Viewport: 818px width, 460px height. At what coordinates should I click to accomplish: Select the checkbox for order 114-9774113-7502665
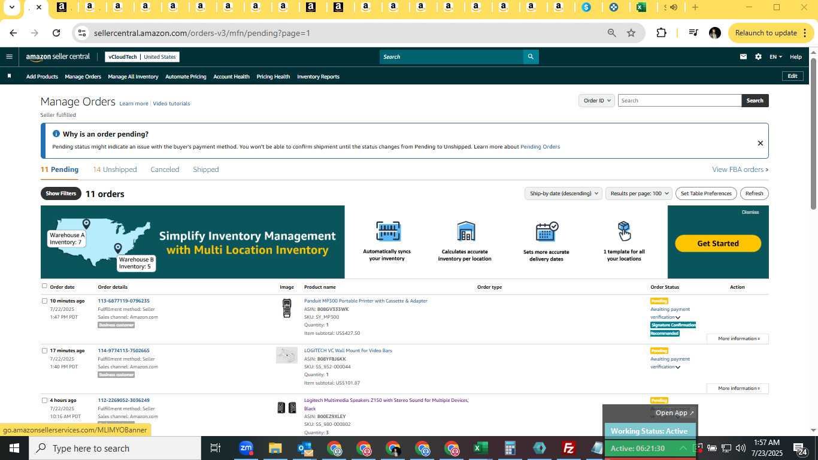(x=44, y=350)
